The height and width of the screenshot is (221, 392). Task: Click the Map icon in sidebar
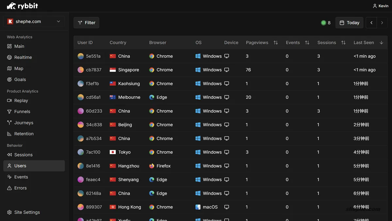click(9, 68)
